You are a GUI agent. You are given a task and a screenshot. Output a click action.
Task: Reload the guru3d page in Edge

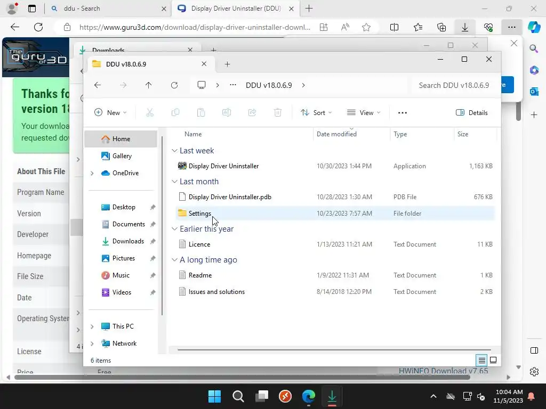coord(38,27)
